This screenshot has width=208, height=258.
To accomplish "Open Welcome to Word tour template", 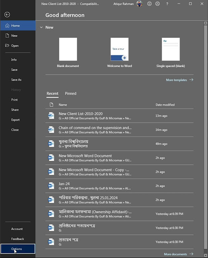I will pyautogui.click(x=119, y=52).
